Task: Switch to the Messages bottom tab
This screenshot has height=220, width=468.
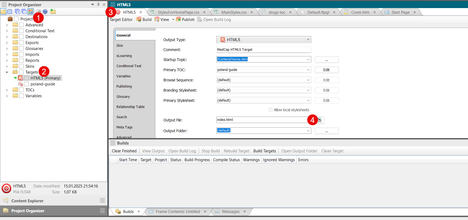Action: tap(231, 212)
